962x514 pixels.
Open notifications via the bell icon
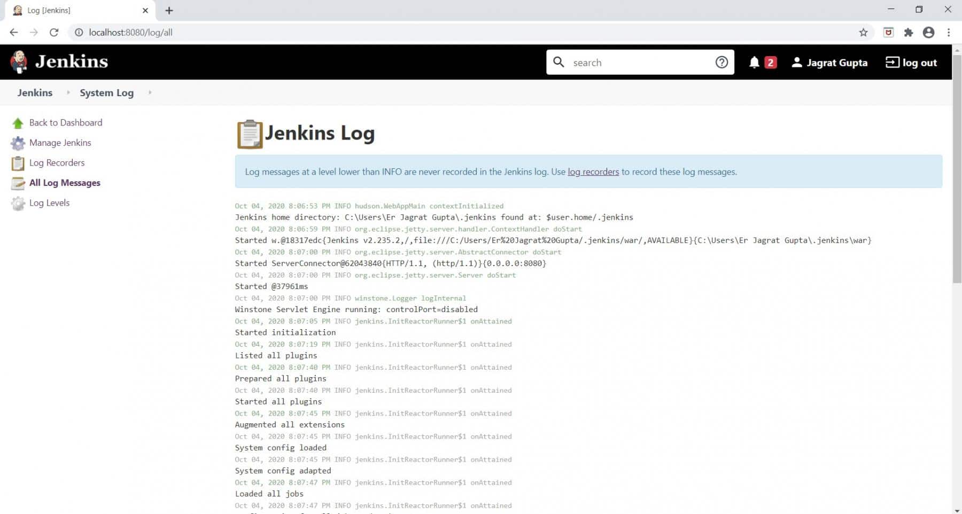[x=755, y=62]
